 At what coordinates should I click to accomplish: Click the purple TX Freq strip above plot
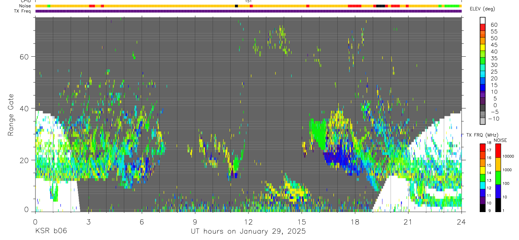[248, 11]
